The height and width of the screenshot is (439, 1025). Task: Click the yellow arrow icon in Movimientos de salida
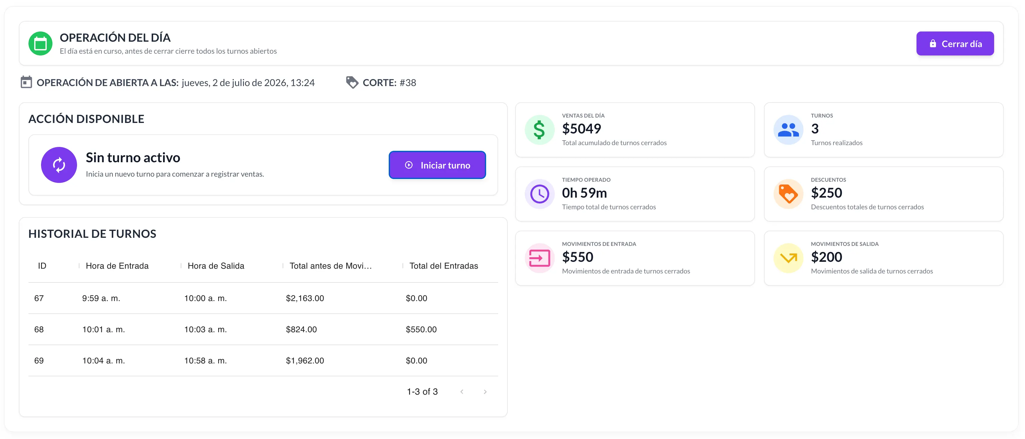(788, 258)
